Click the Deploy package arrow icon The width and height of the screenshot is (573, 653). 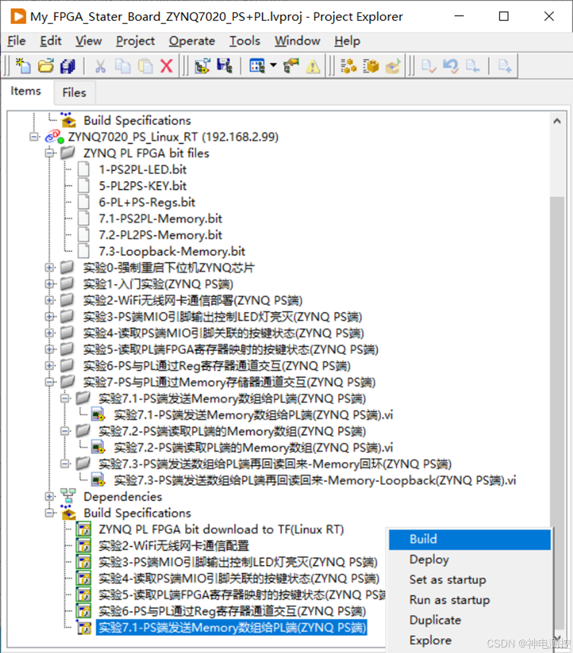coord(393,66)
